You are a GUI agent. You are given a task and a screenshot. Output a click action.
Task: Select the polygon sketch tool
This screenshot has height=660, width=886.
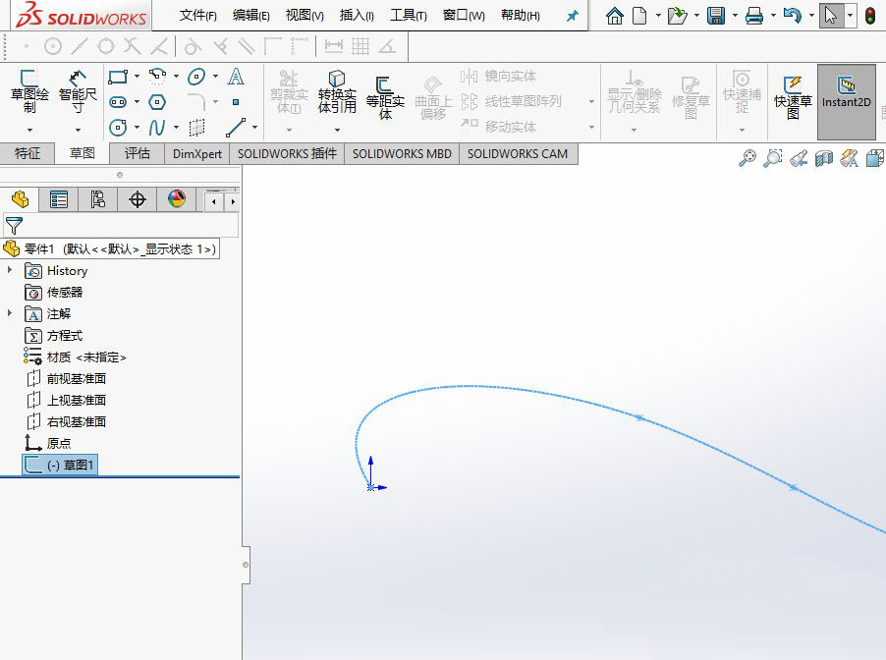click(x=157, y=101)
